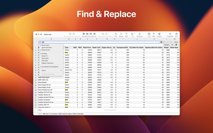Toggle Ignore Case option
Image resolution: width=213 pixels, height=133 pixels.
pos(51,45)
